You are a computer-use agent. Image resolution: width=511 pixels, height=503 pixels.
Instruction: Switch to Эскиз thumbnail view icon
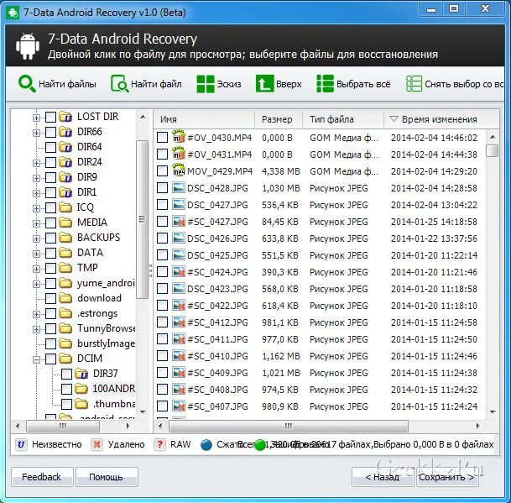click(x=206, y=84)
